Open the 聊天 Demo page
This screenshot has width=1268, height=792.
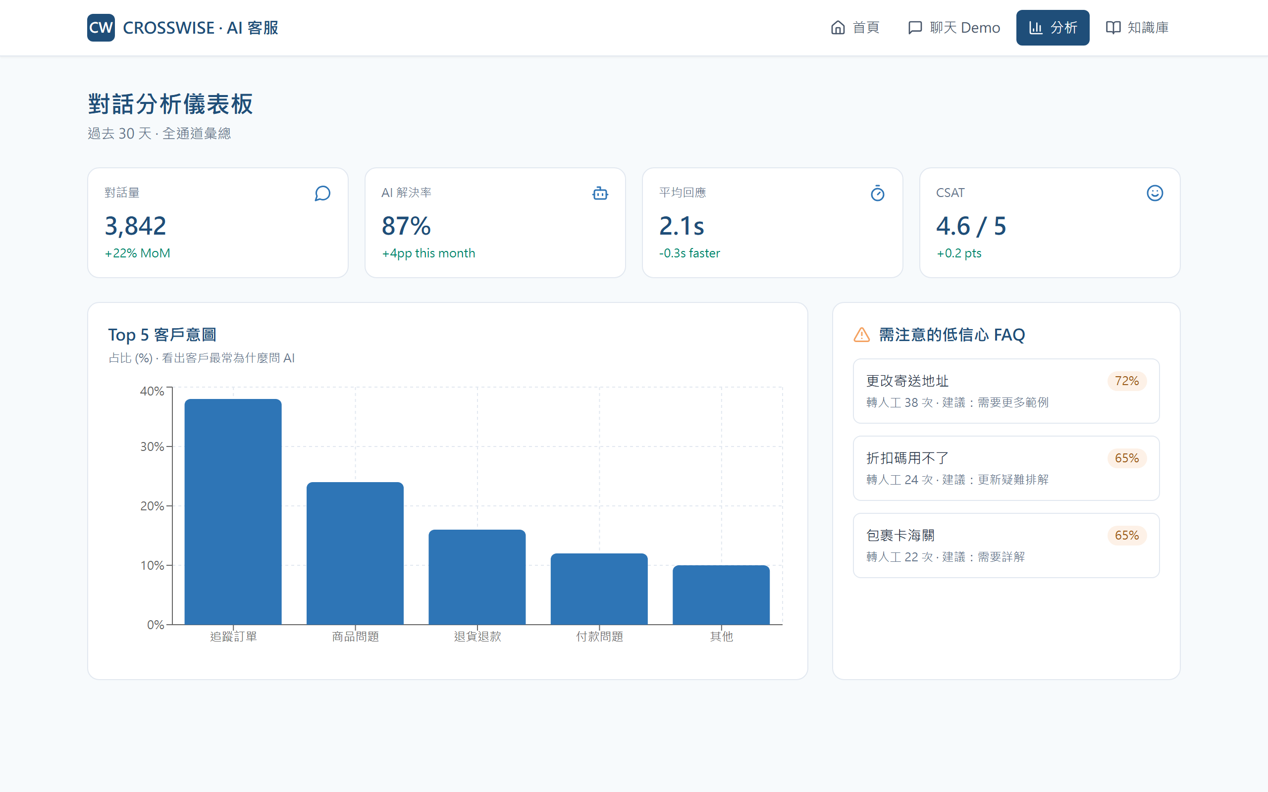click(x=953, y=27)
